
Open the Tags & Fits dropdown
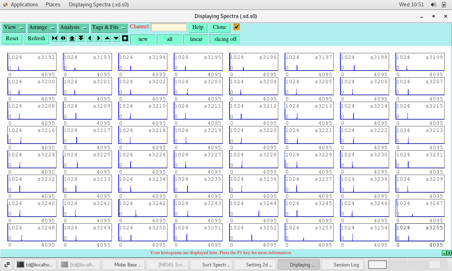coord(109,28)
